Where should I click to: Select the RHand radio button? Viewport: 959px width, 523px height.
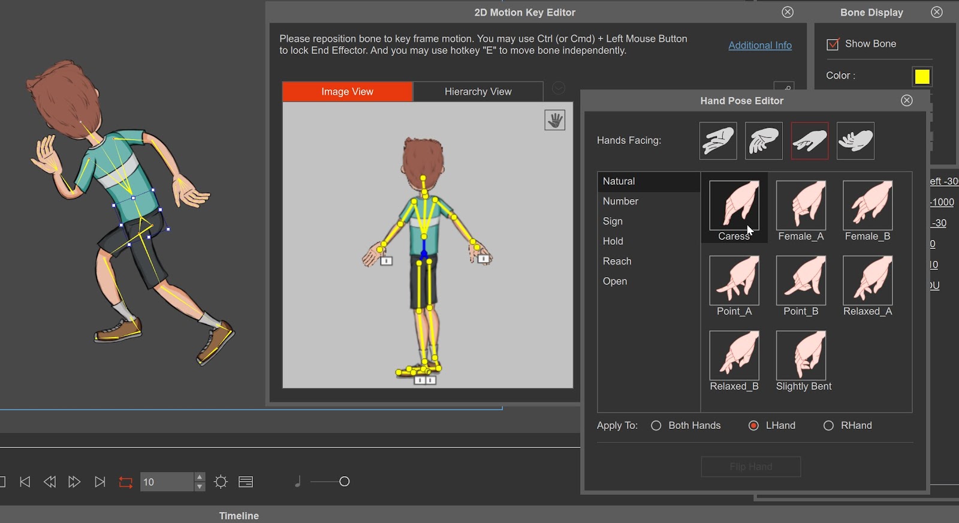pyautogui.click(x=828, y=425)
